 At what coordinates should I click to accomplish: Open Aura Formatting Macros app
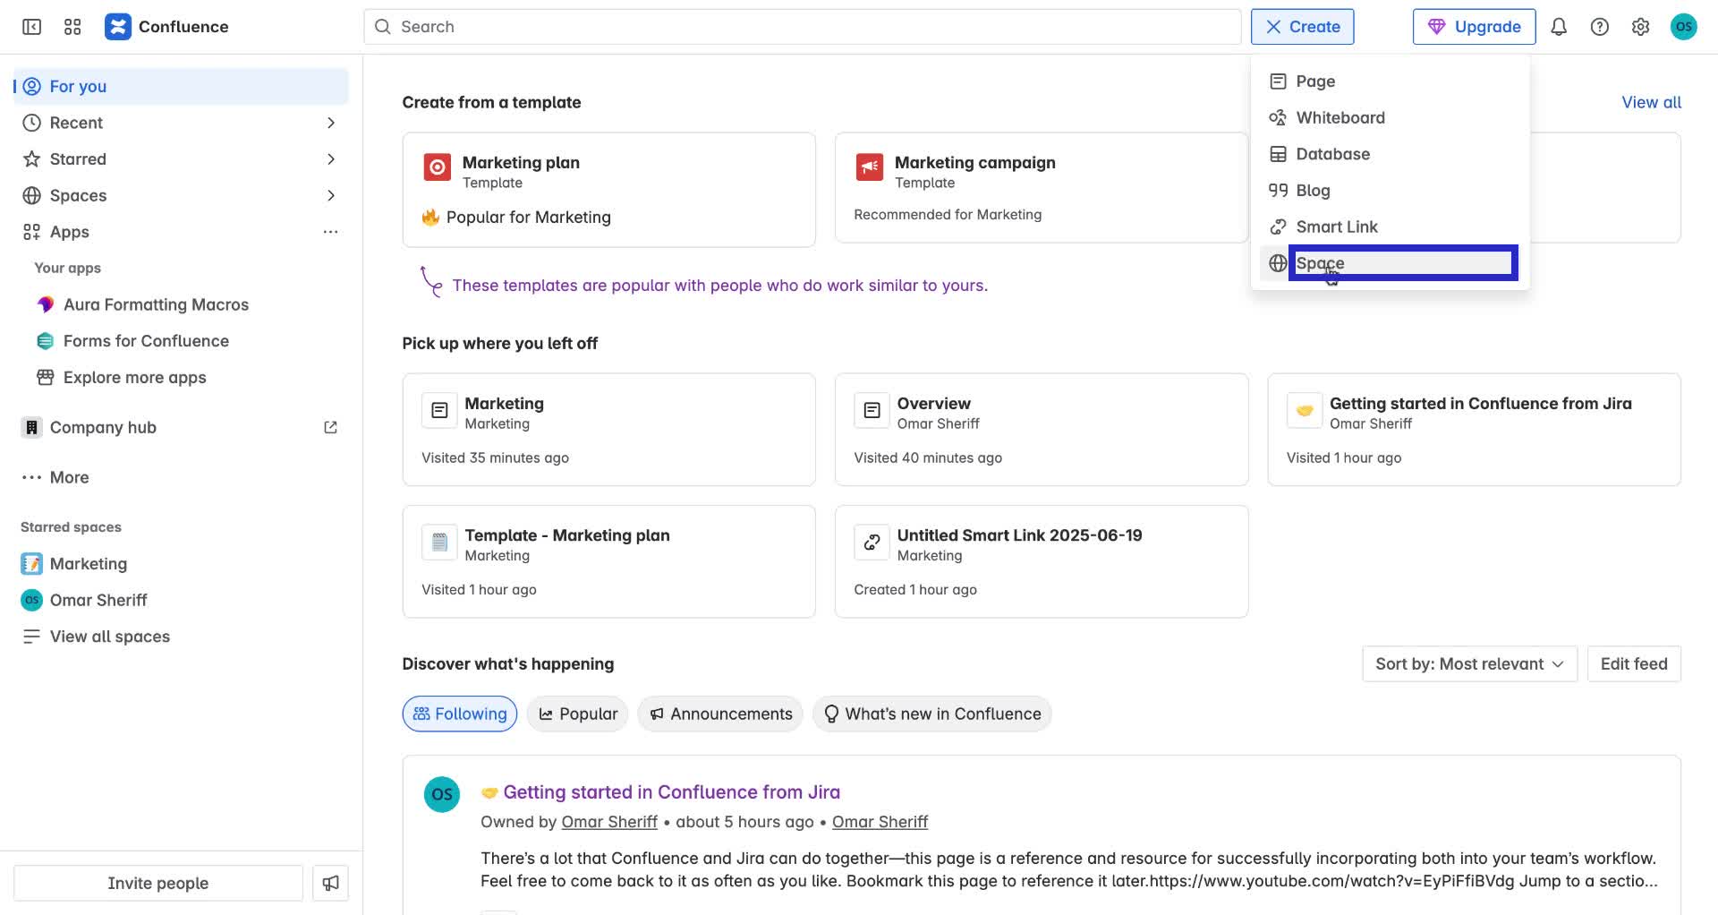156,304
